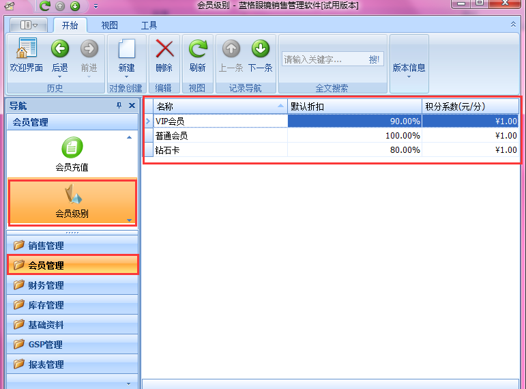Switch to the 视图 ribbon tab
Image resolution: width=526 pixels, height=389 pixels.
[x=110, y=25]
